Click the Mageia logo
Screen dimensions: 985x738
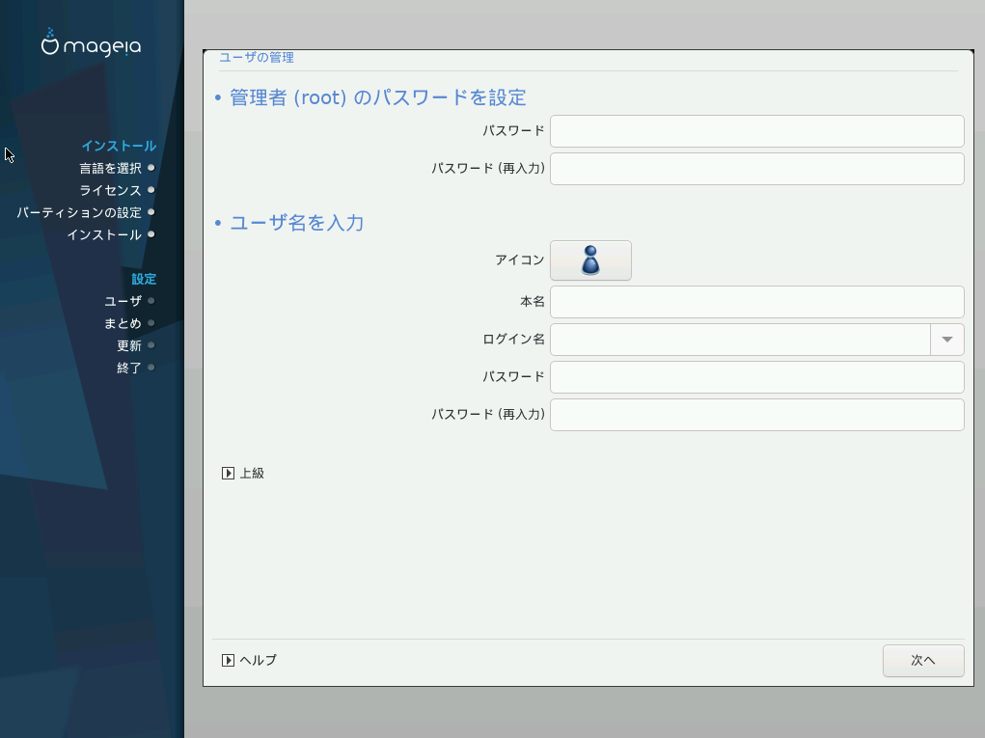click(92, 43)
